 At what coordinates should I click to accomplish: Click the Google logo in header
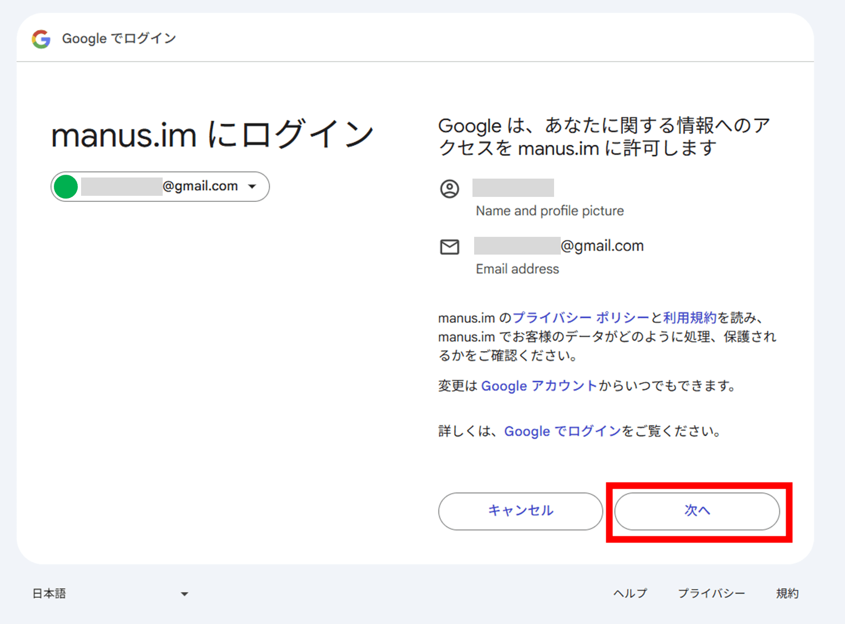tap(41, 39)
